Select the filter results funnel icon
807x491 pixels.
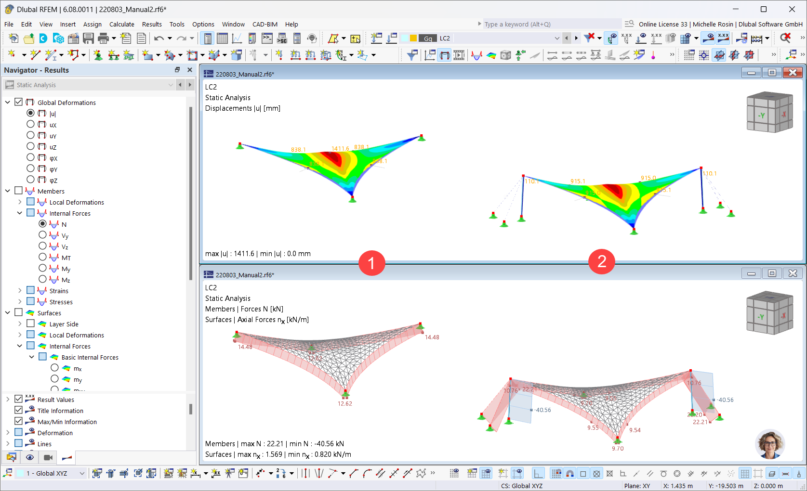pos(589,38)
